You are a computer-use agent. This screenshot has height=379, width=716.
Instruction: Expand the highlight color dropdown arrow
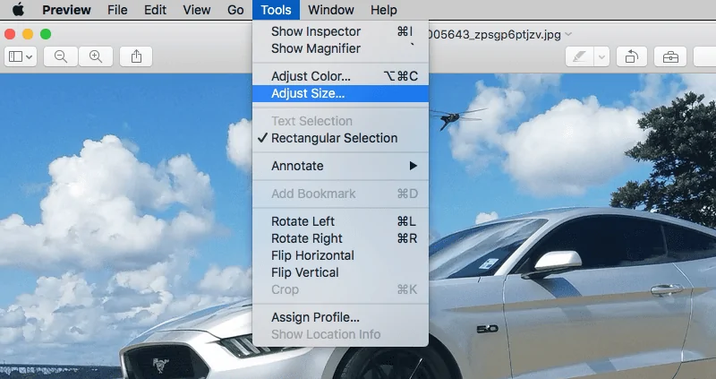[x=601, y=57]
